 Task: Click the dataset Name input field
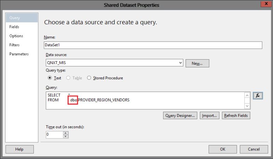click(x=153, y=45)
